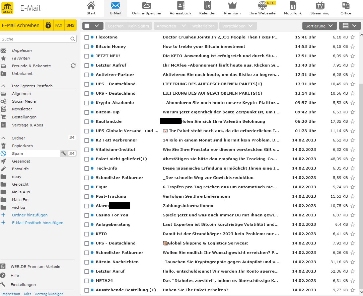Open the Verschieben dropdown
Image resolution: width=363 pixels, height=296 pixels.
pyautogui.click(x=238, y=26)
